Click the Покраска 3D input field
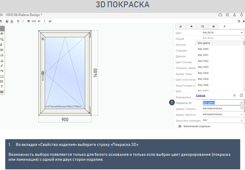 pos(221,103)
